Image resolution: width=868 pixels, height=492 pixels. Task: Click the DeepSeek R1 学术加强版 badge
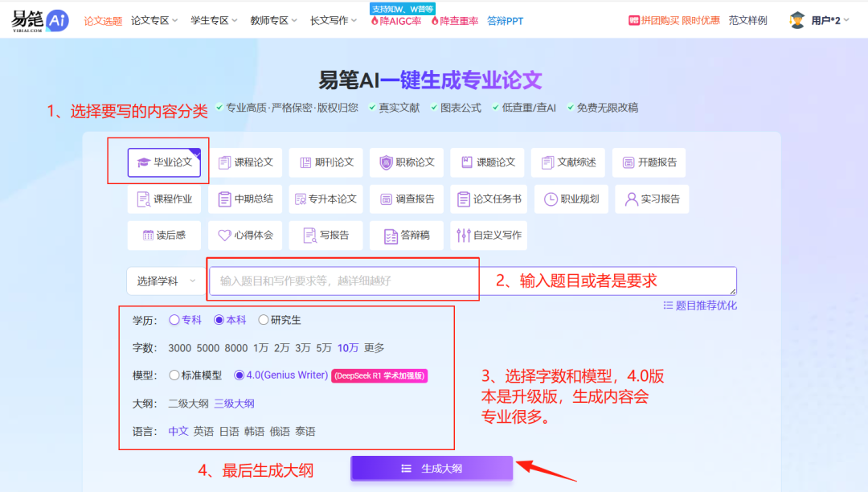(379, 375)
